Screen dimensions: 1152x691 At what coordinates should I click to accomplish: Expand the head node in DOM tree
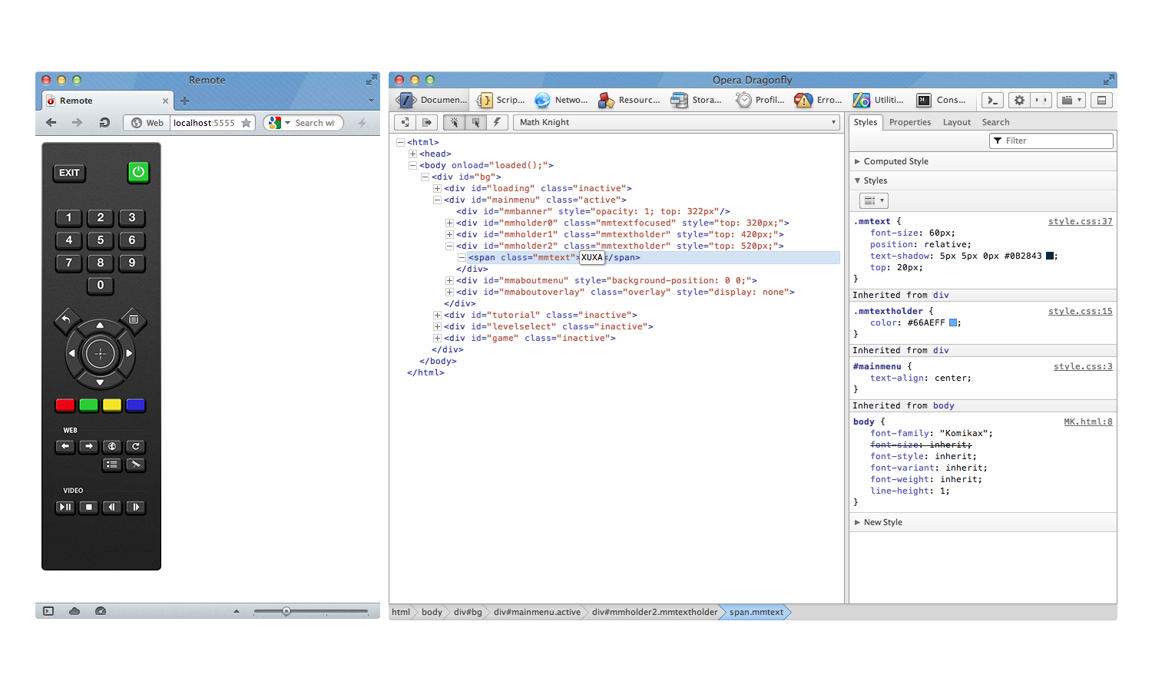412,154
